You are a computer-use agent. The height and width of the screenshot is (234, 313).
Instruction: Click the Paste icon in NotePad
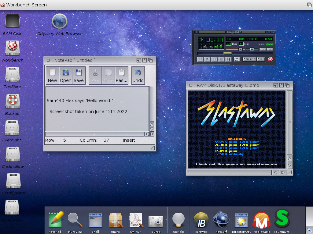pos(122,76)
